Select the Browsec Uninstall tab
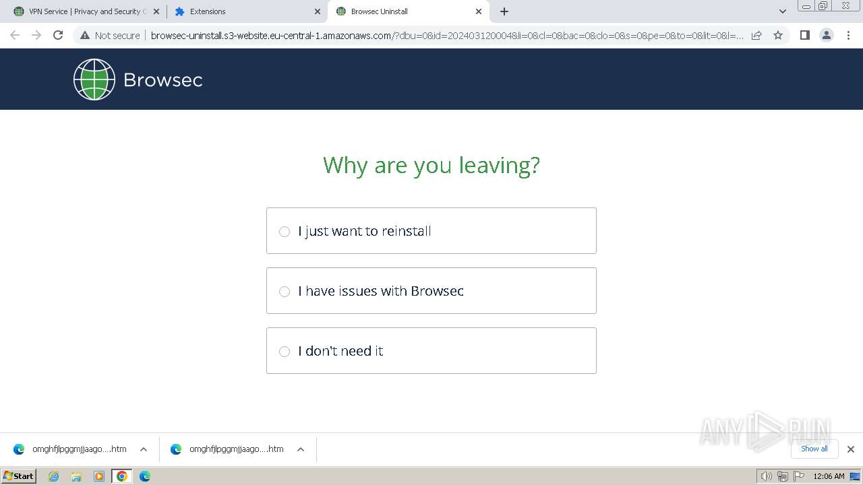This screenshot has width=863, height=485. pos(408,11)
